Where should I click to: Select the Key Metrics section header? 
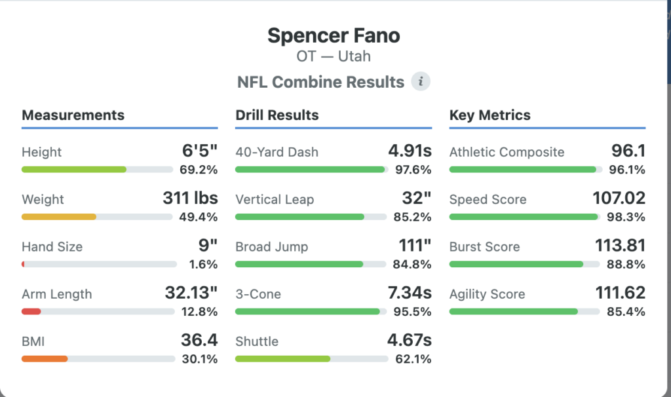[x=490, y=115]
